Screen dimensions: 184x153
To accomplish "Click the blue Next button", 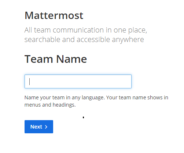I will point(39,127).
